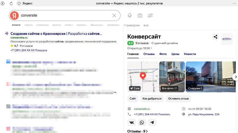Open the VK social network icon
The width and height of the screenshot is (238, 133).
pyautogui.click(x=132, y=122)
